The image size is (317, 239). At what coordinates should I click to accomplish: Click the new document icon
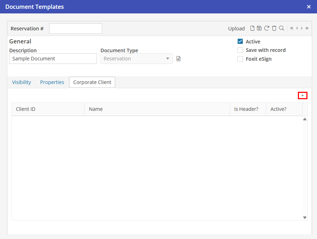[x=252, y=29]
